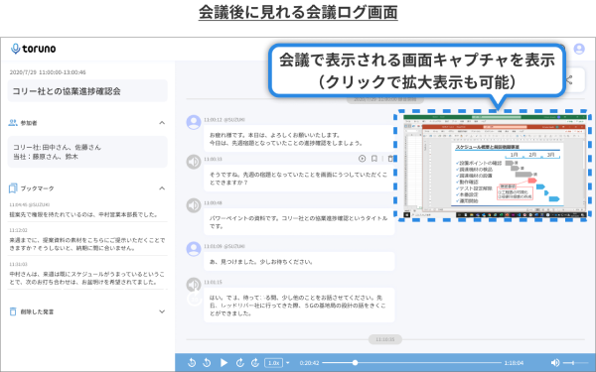Collapse the 参加者 section chevron
The height and width of the screenshot is (372, 596).
tap(162, 123)
